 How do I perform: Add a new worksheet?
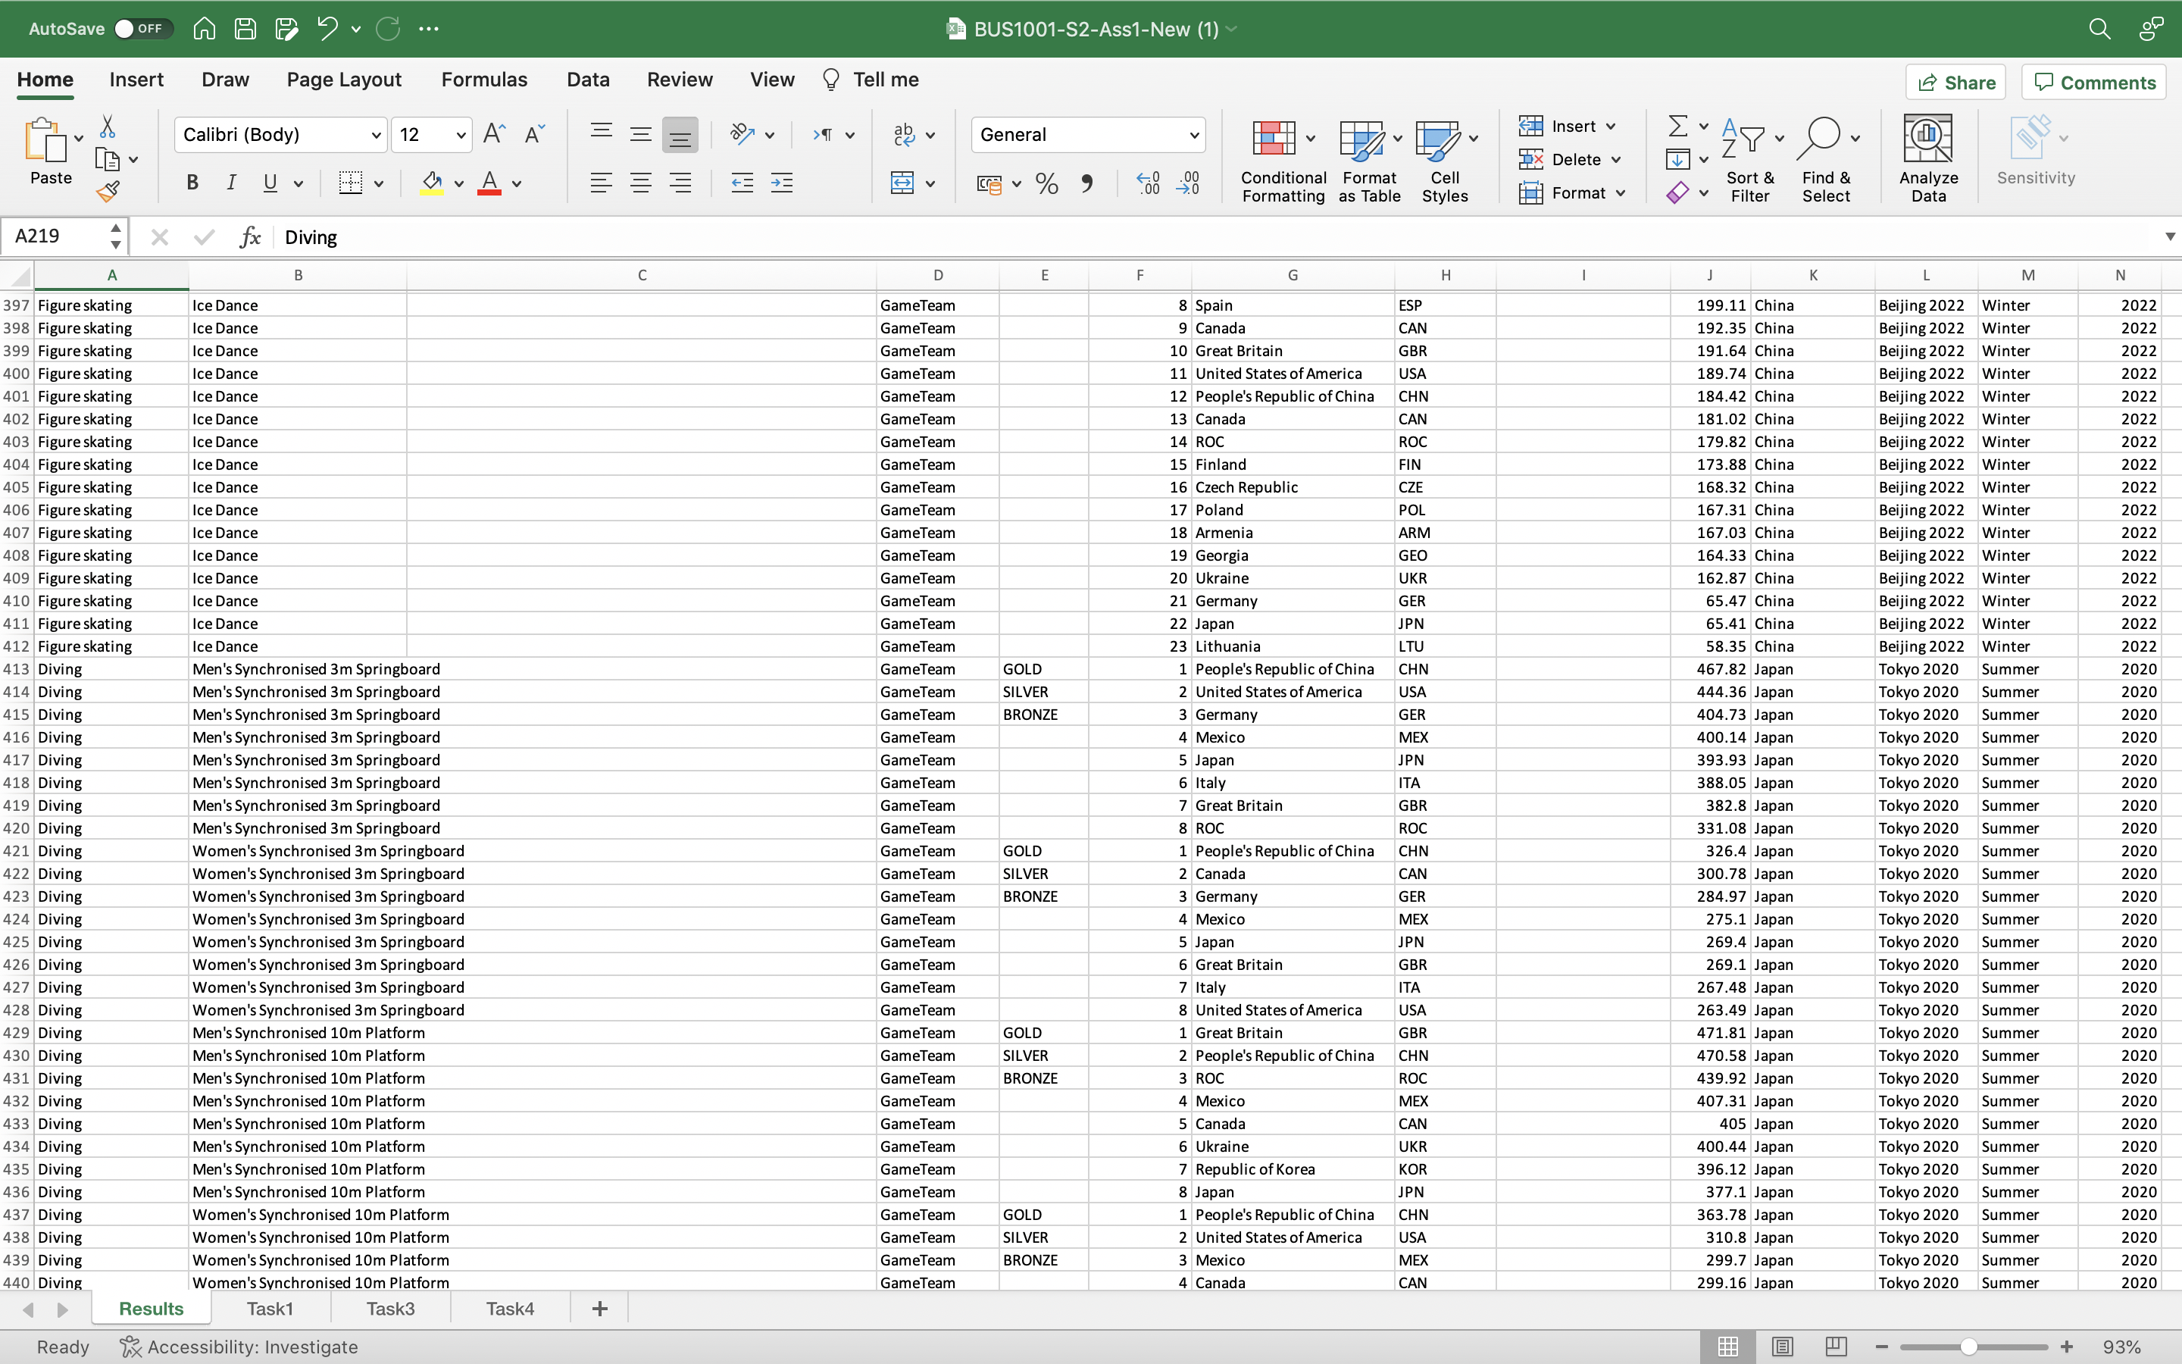pyautogui.click(x=599, y=1308)
